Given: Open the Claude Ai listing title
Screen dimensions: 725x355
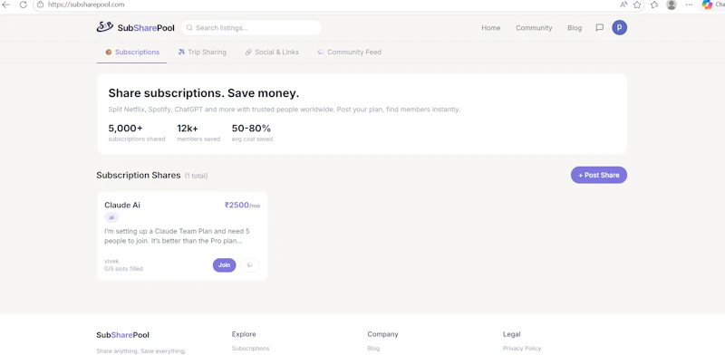Looking at the screenshot, I should pyautogui.click(x=122, y=205).
